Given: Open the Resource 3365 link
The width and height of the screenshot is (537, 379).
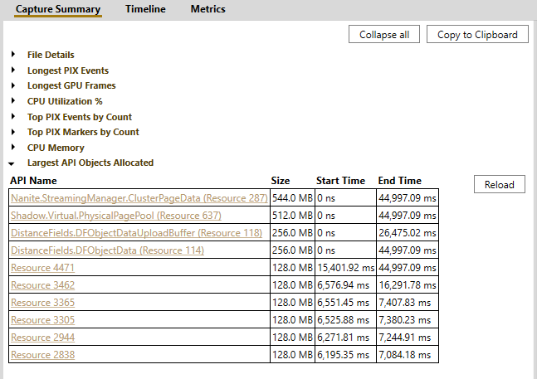Looking at the screenshot, I should coord(42,303).
